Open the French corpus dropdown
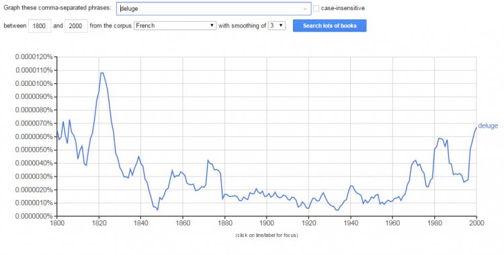This screenshot has width=504, height=255. (175, 25)
